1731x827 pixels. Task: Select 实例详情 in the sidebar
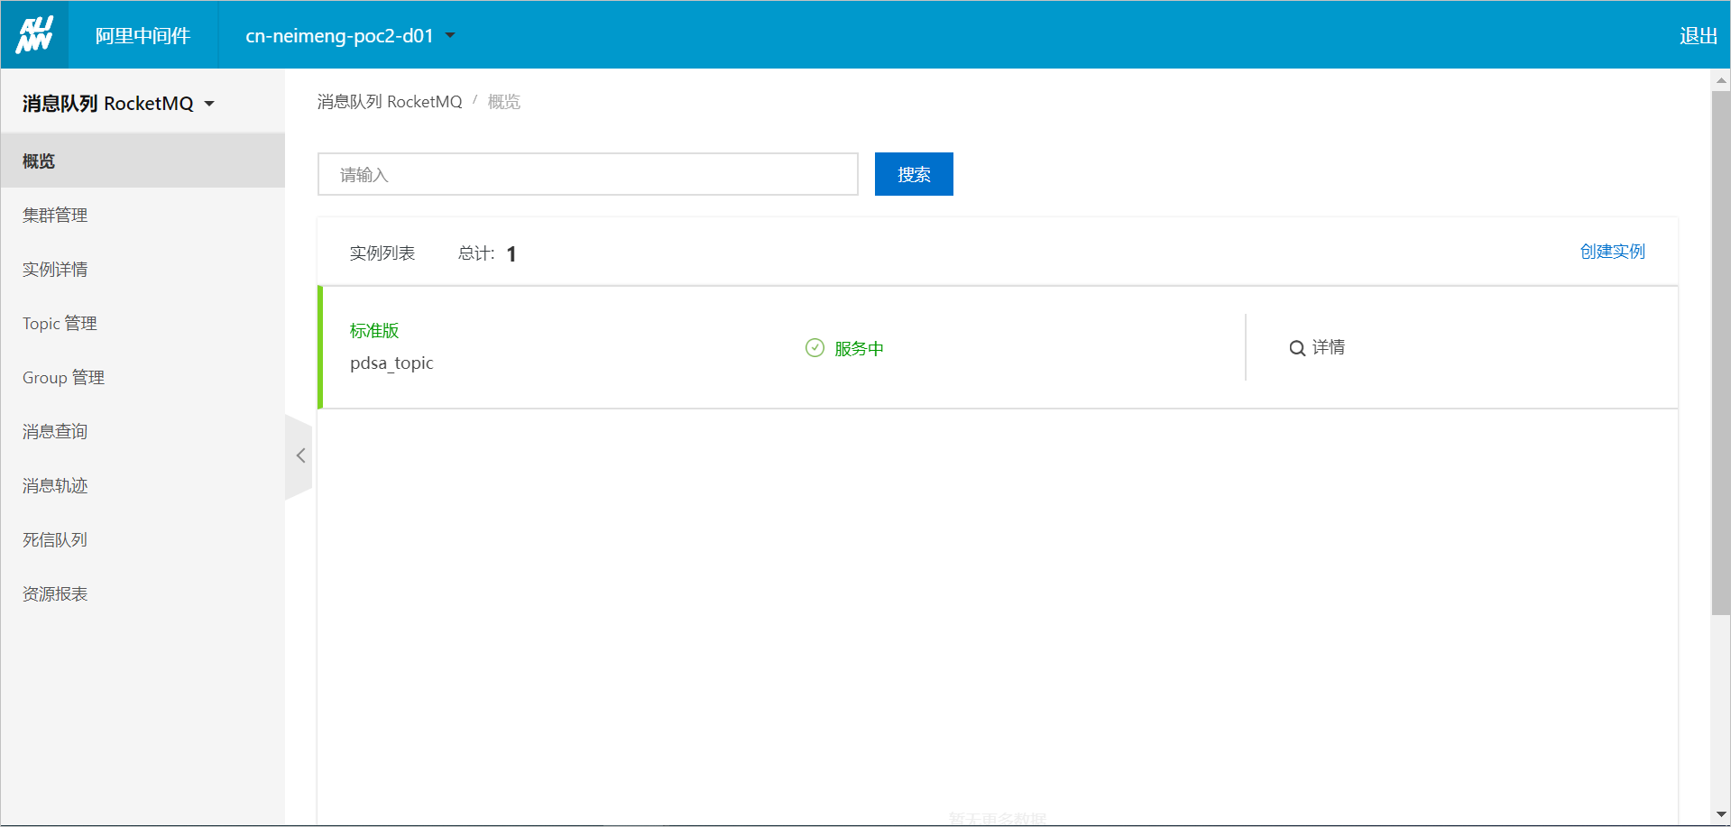143,269
